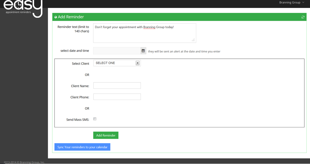Open the Select Client dropdown

(117, 63)
